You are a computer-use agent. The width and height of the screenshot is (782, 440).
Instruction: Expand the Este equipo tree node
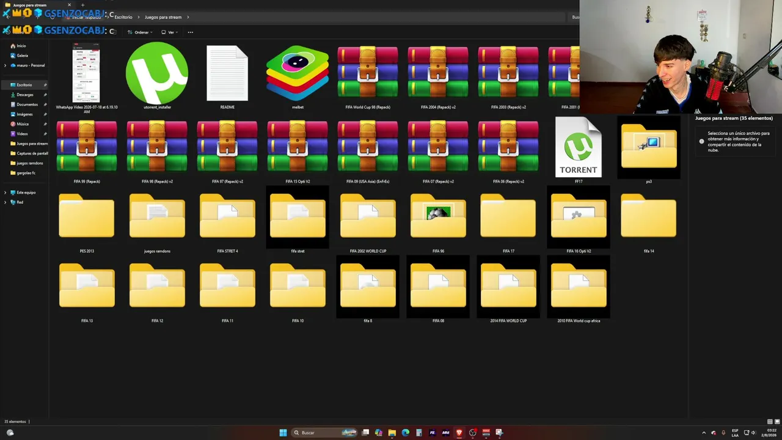click(x=5, y=193)
